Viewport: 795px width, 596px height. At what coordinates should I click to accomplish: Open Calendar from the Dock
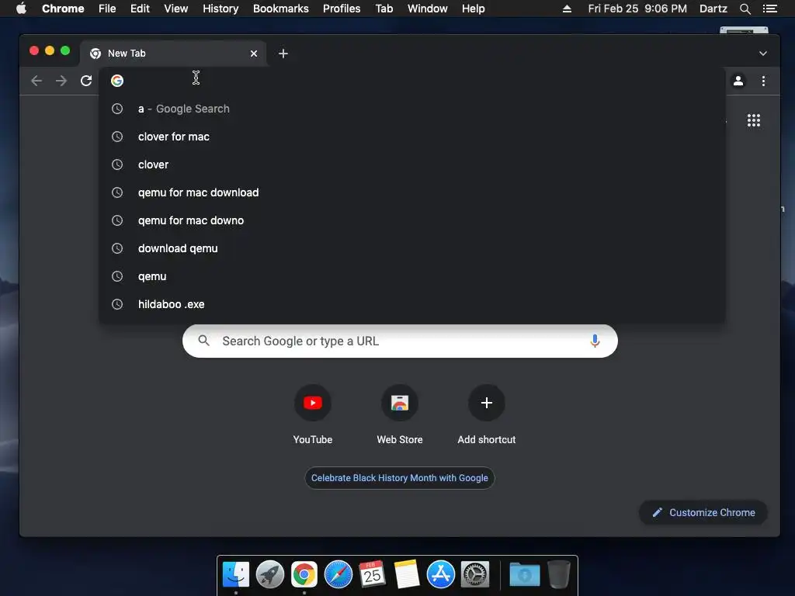372,574
